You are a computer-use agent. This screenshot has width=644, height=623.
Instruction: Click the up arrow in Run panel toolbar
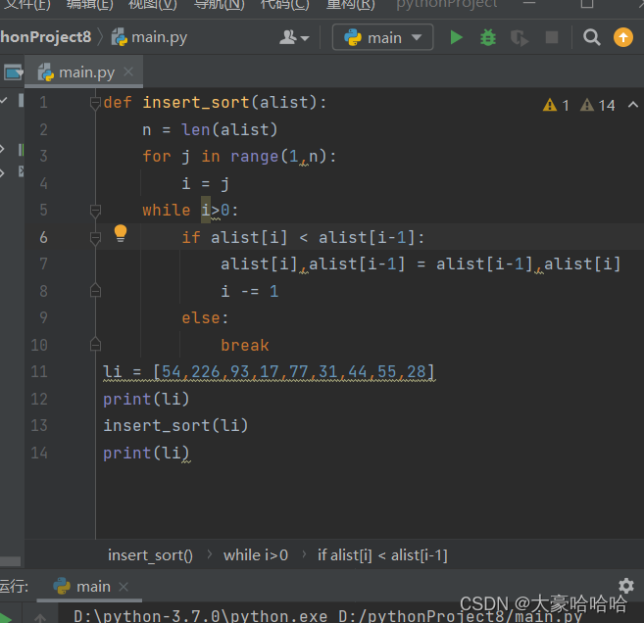click(x=40, y=618)
